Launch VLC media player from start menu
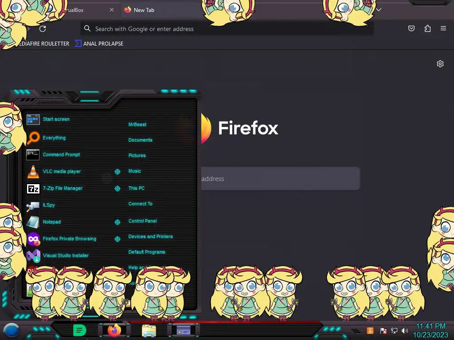 tap(62, 171)
